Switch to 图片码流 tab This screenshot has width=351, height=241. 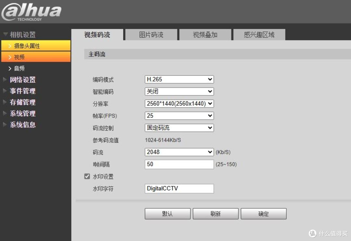(151, 35)
